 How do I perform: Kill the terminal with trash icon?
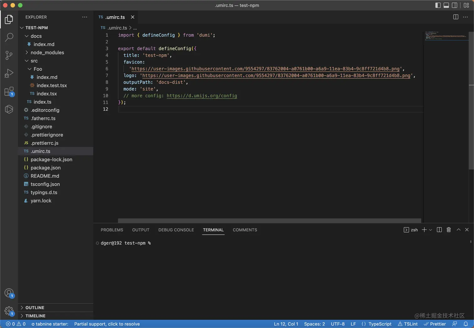pos(449,230)
